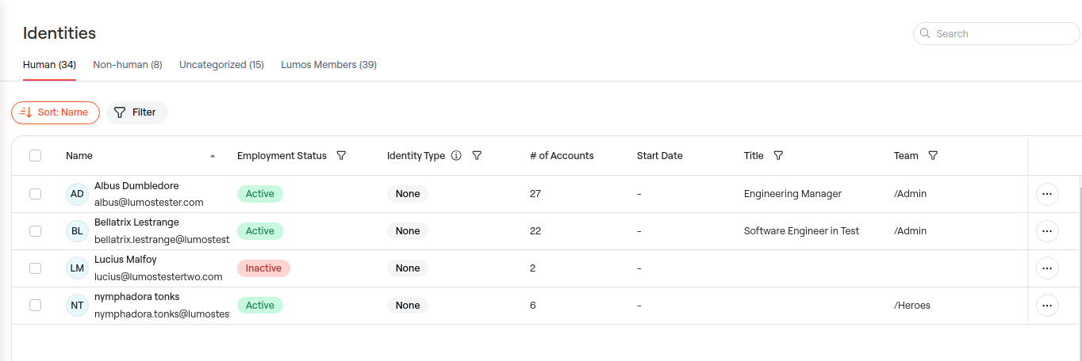Open Albus Dumbledore's name
1082x361 pixels.
(136, 186)
